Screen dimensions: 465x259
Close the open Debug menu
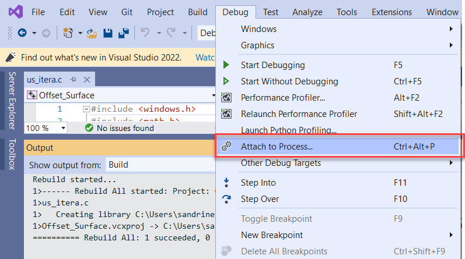pyautogui.click(x=235, y=12)
